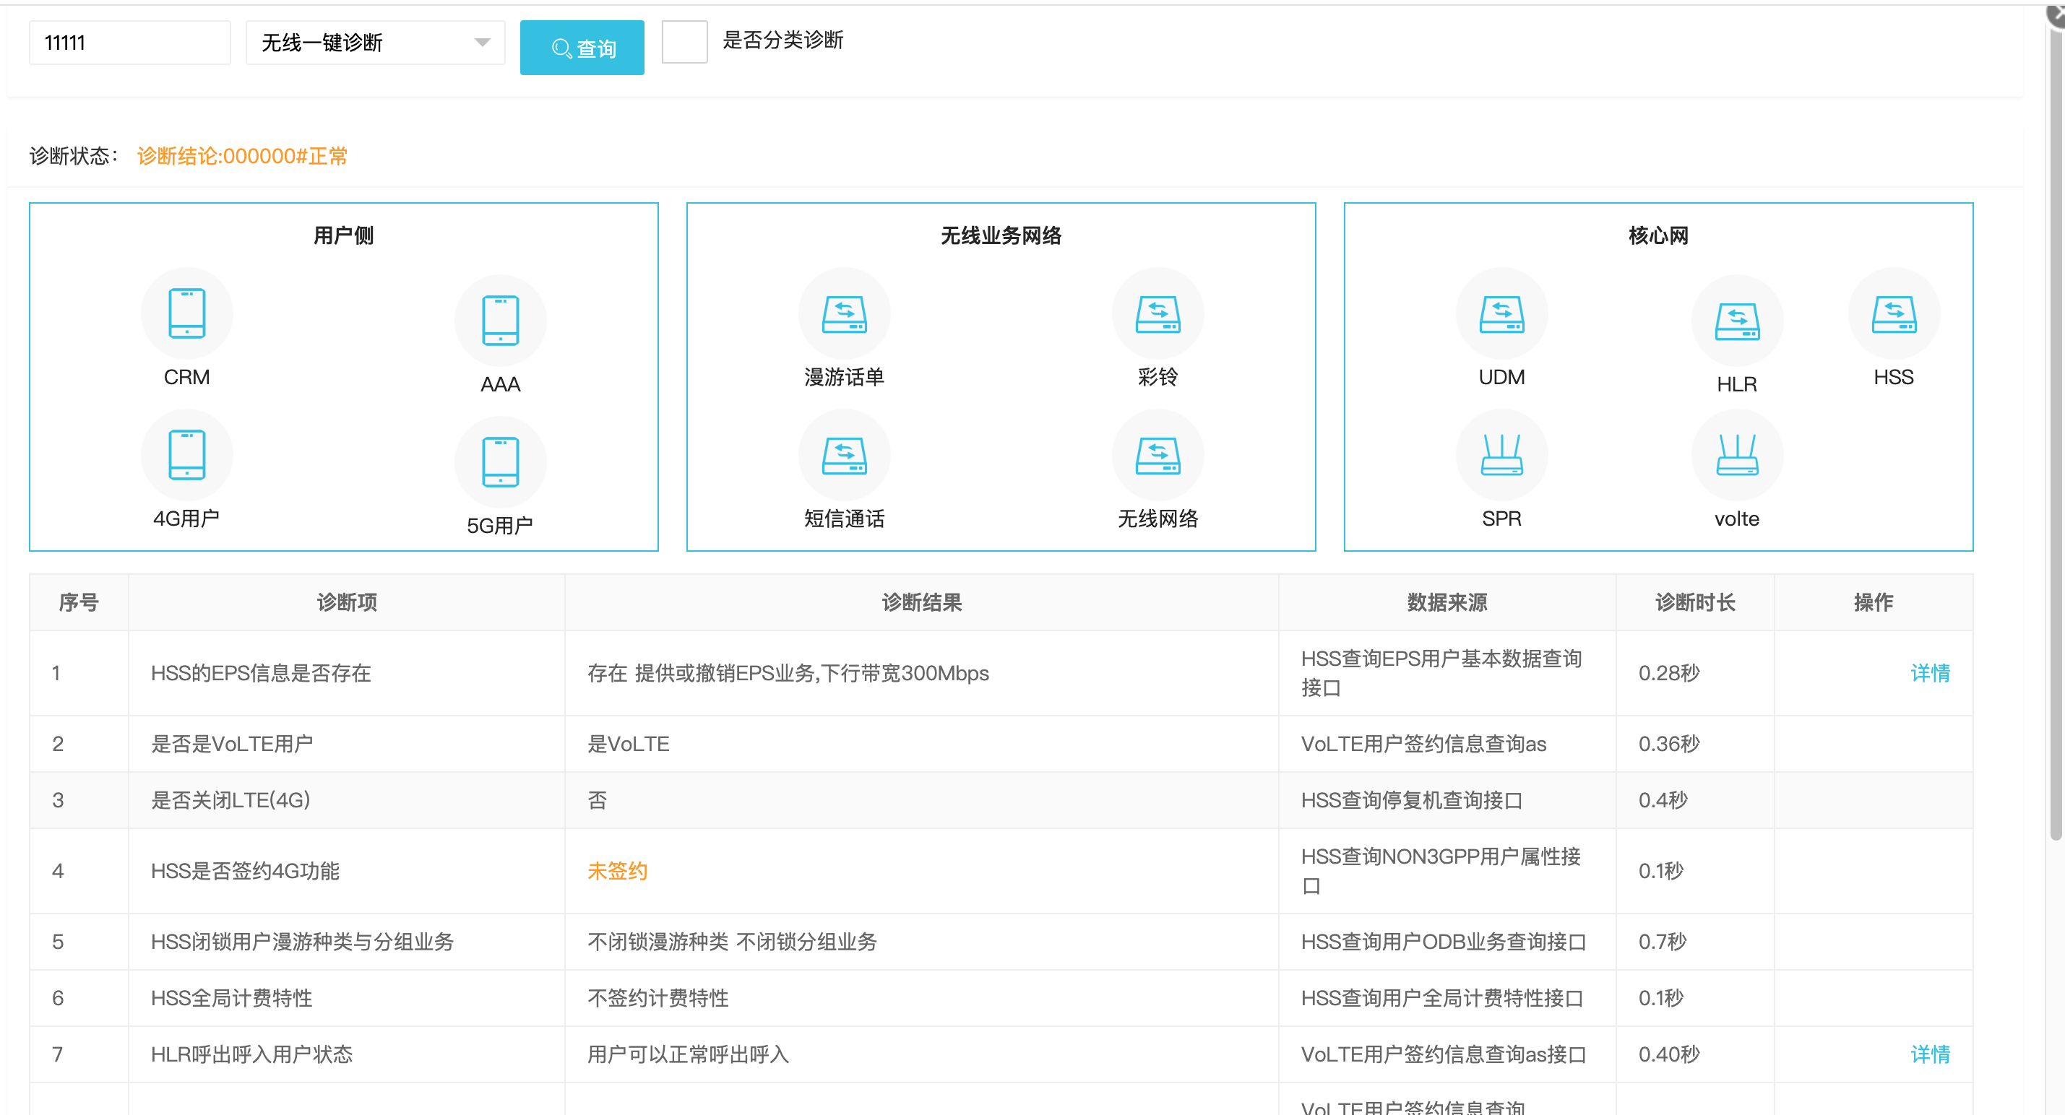Click the 不签约计费特性 result cell

pos(921,998)
